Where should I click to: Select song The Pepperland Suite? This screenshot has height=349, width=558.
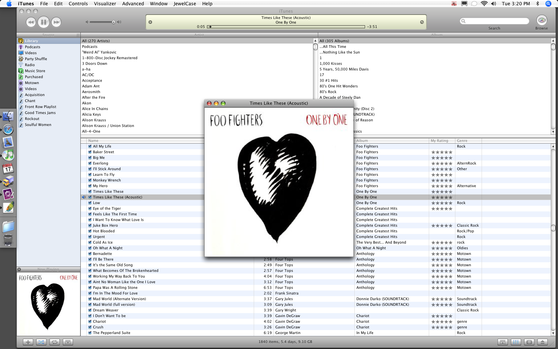pyautogui.click(x=112, y=333)
